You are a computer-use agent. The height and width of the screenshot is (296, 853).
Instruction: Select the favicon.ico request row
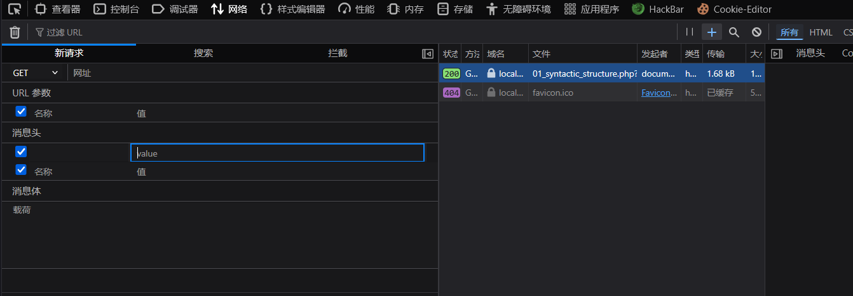tap(602, 93)
